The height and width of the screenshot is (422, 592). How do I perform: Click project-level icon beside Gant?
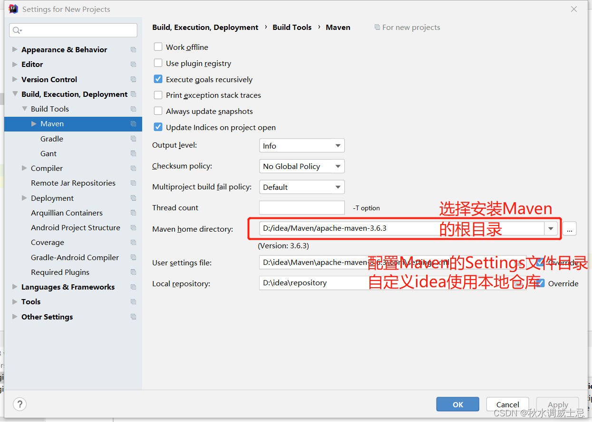[x=133, y=154]
